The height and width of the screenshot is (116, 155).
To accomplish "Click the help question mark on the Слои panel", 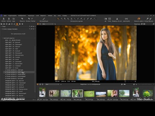I will [30, 26].
